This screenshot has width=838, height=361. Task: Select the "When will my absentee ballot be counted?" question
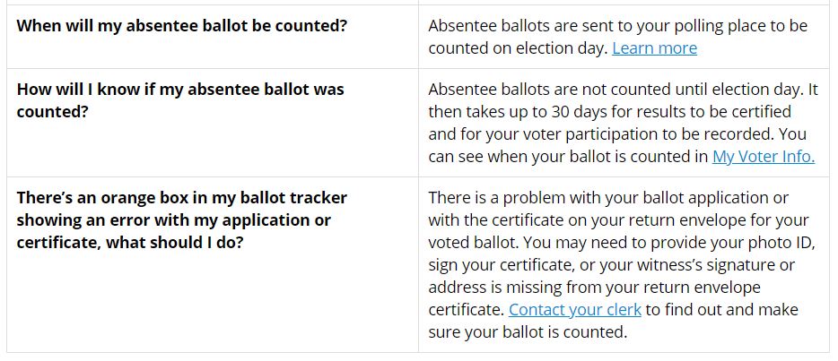click(182, 26)
